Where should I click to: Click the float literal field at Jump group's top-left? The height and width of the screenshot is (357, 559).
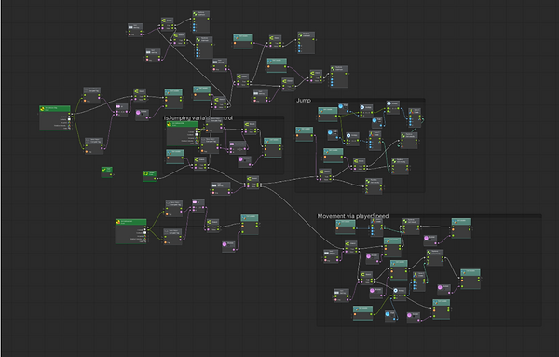343,108
